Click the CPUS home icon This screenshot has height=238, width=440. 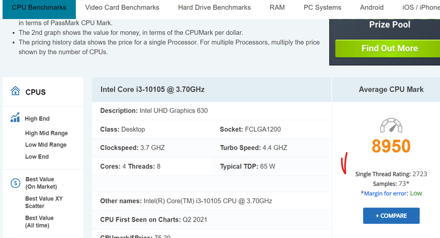point(15,91)
